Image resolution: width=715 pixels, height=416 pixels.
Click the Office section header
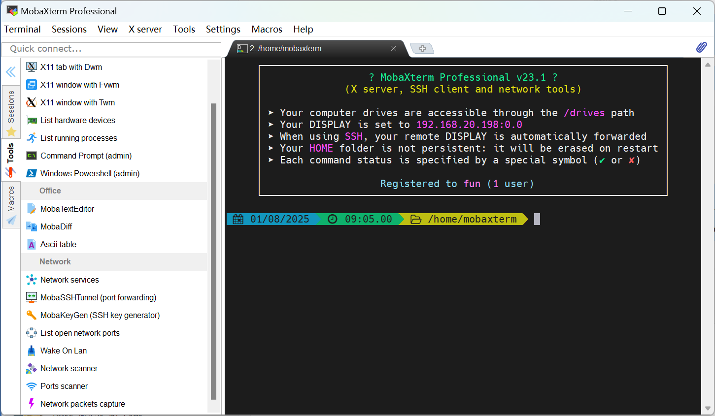[114, 191]
